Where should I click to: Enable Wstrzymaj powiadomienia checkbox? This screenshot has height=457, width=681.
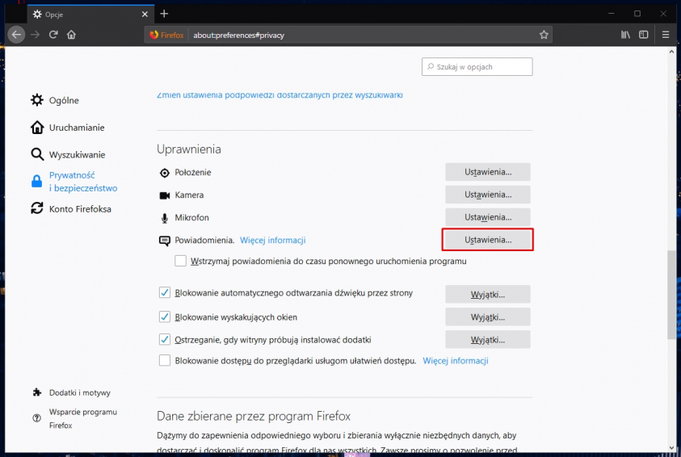click(181, 262)
